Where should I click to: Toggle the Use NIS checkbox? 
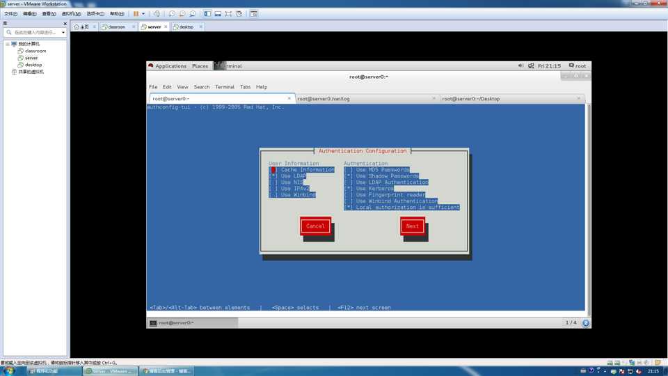(273, 182)
